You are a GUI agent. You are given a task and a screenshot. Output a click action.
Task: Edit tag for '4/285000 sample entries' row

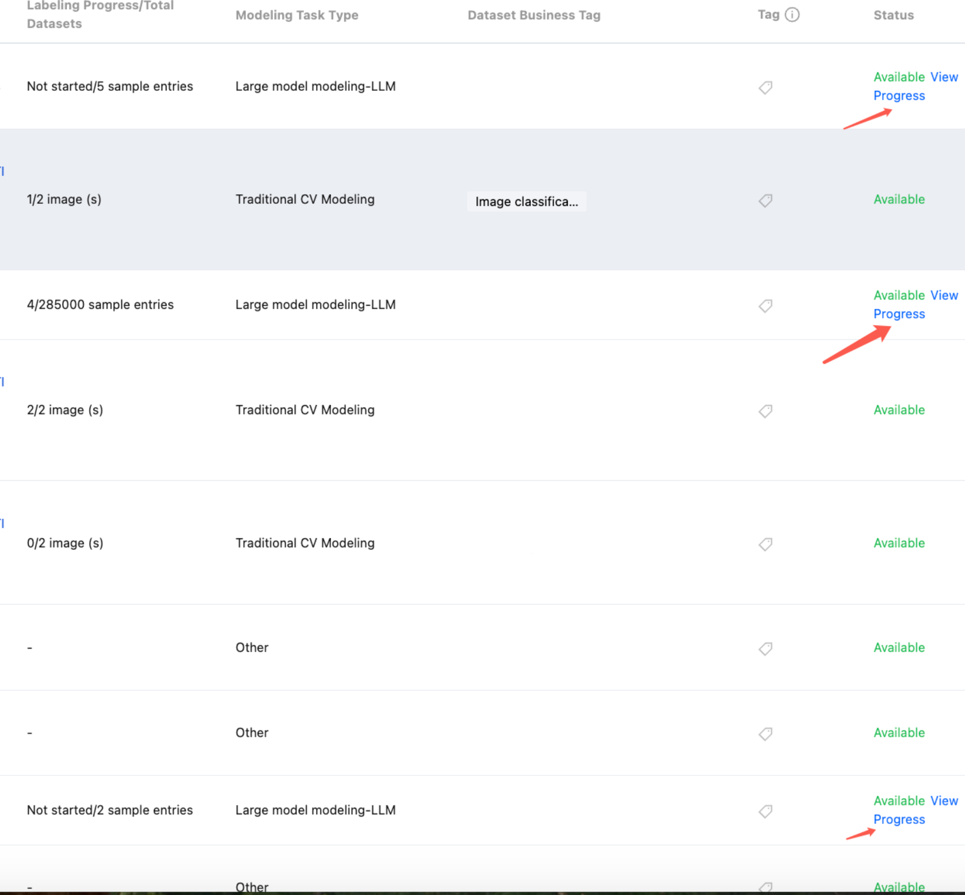pos(765,306)
